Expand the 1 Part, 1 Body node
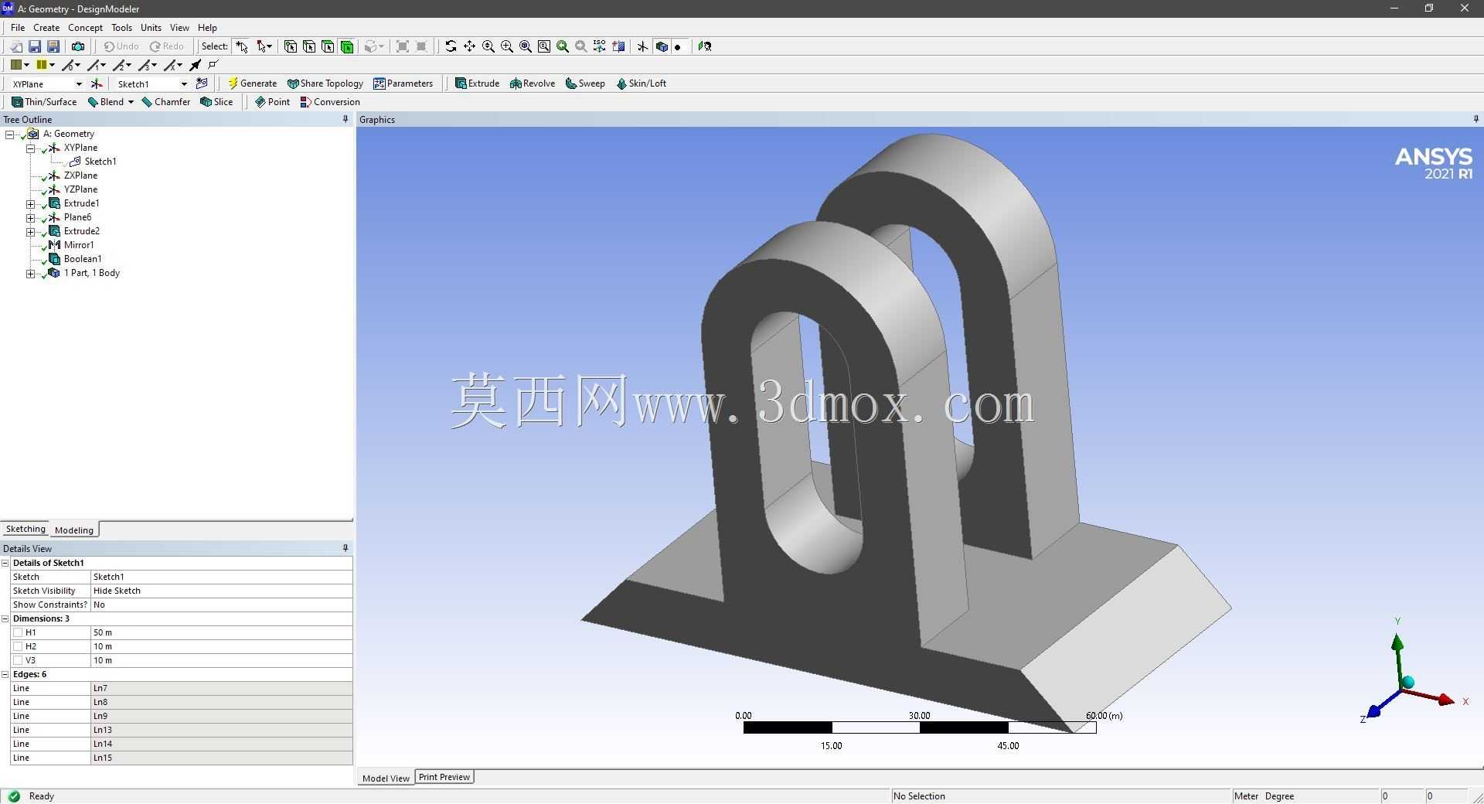This screenshot has height=804, width=1484. point(31,274)
